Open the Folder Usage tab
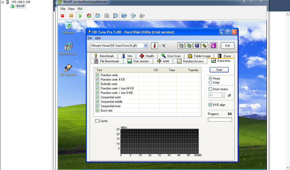The image size is (290, 170). (199, 56)
